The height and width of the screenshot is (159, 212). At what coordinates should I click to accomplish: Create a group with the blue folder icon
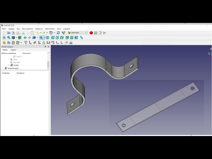point(9,43)
